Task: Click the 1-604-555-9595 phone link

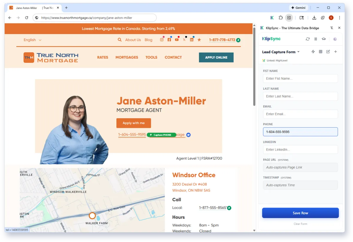Action: 132,134
